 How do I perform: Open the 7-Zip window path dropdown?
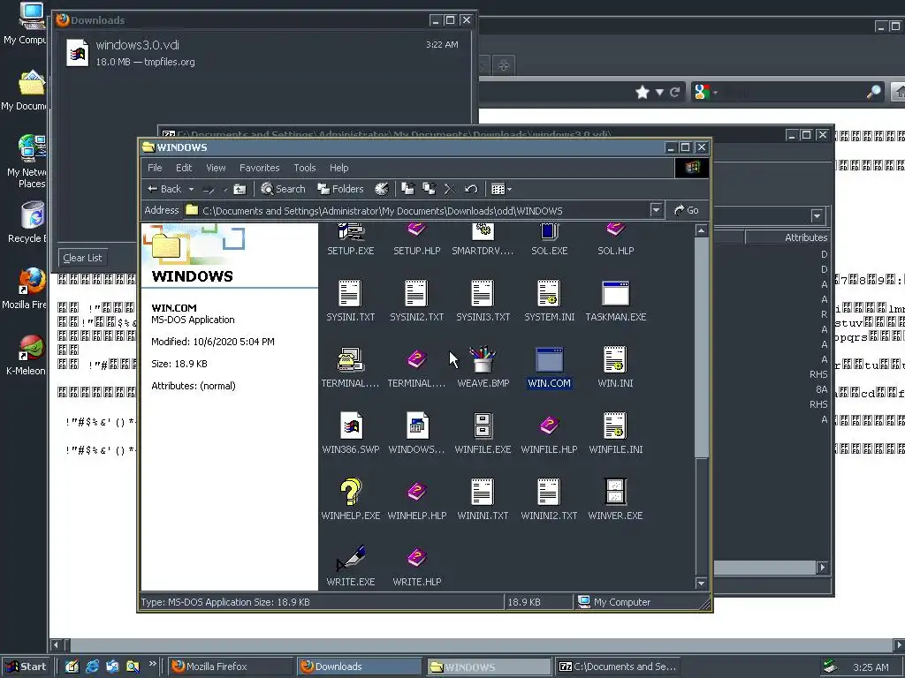(x=817, y=216)
